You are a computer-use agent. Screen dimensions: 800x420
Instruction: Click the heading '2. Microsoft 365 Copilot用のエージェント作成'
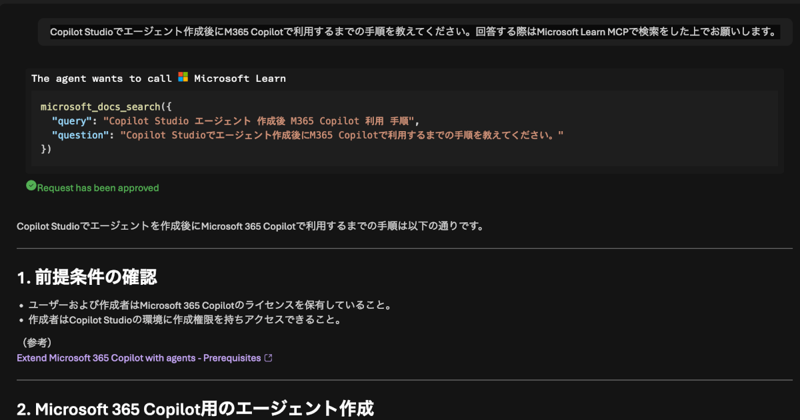click(195, 408)
